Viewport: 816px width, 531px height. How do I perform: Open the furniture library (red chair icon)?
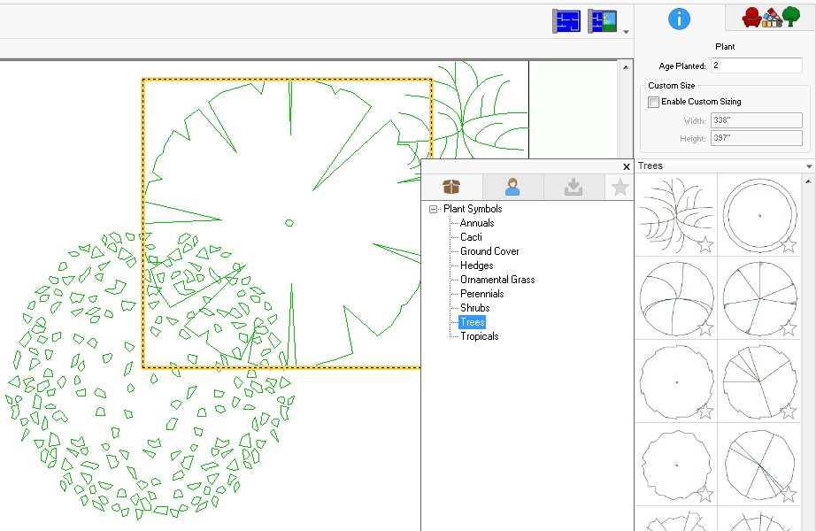[x=751, y=17]
